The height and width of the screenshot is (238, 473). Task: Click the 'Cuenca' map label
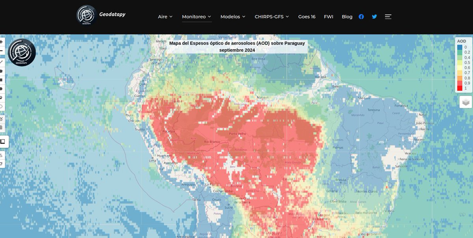(x=139, y=95)
